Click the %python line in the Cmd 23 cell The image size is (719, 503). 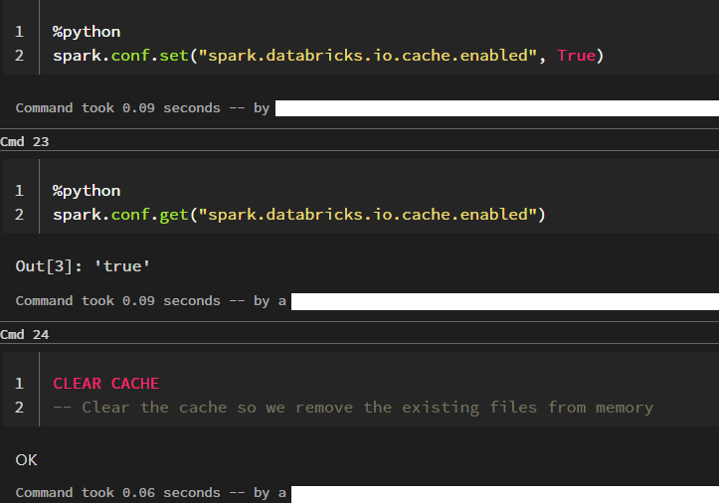pyautogui.click(x=87, y=191)
